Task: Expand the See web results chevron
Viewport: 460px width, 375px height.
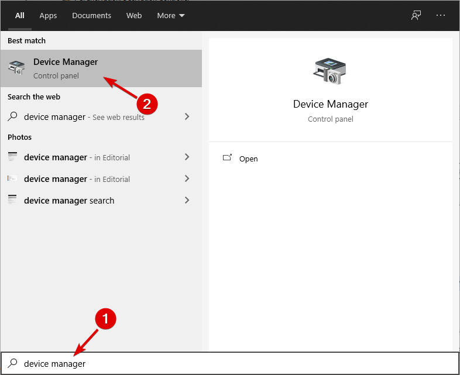Action: [x=187, y=117]
